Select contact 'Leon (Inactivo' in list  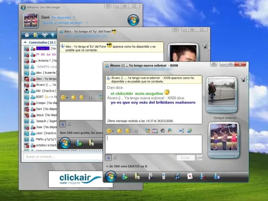(x=40, y=133)
